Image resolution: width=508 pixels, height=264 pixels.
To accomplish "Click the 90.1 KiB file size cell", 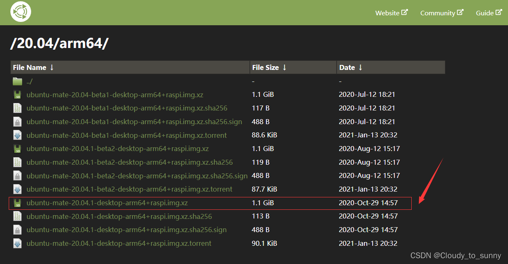I will tap(264, 243).
